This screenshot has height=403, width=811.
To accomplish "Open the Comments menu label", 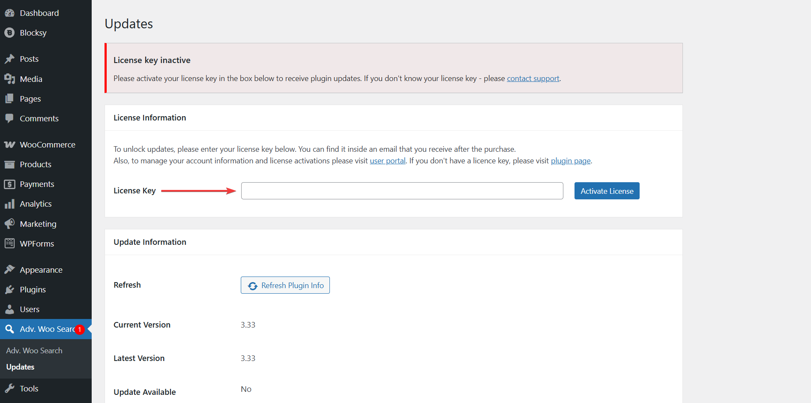I will coord(39,118).
